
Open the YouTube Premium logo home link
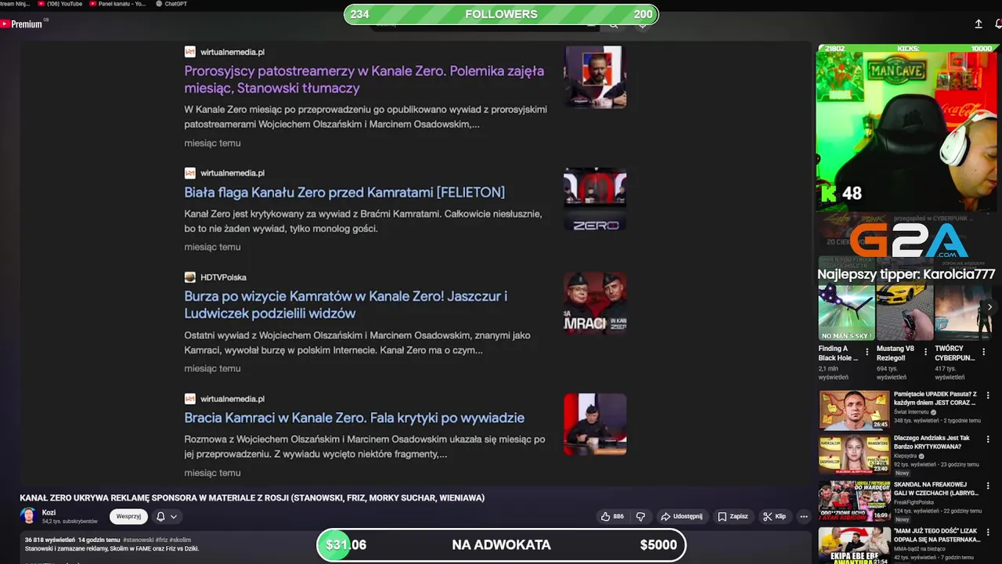[x=22, y=24]
